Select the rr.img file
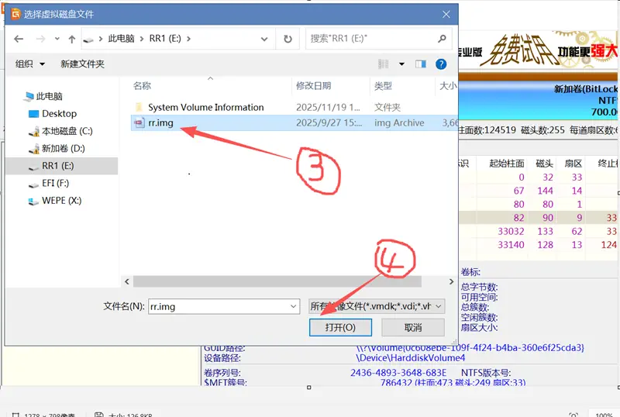The width and height of the screenshot is (620, 417). coord(160,122)
